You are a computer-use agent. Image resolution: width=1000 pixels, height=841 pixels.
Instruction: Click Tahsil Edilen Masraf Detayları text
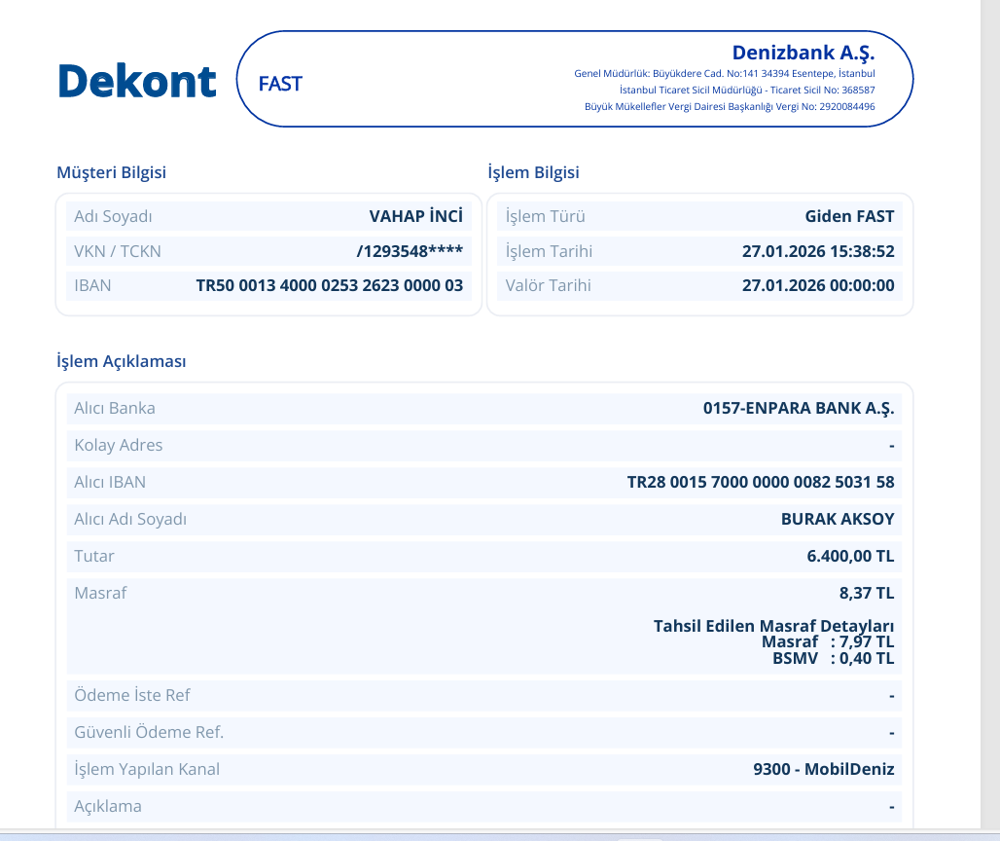tap(773, 625)
